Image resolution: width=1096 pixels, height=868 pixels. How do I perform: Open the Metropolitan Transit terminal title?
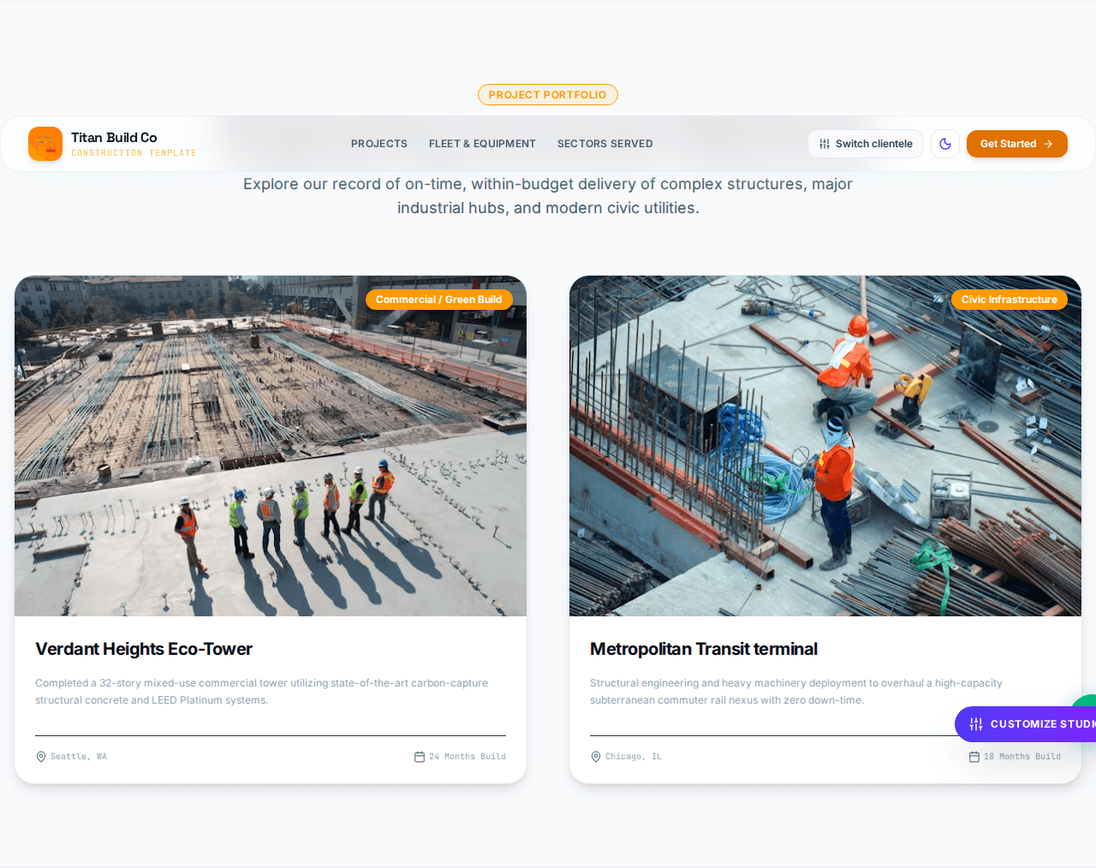(x=704, y=649)
